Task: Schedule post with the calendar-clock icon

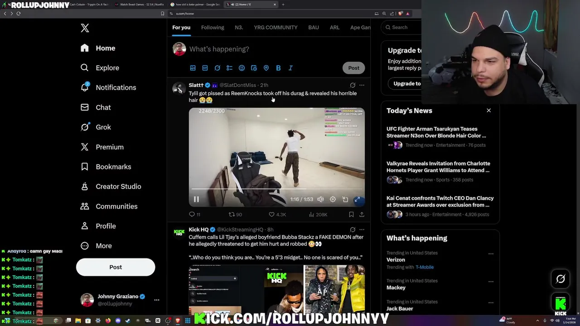Action: [254, 68]
